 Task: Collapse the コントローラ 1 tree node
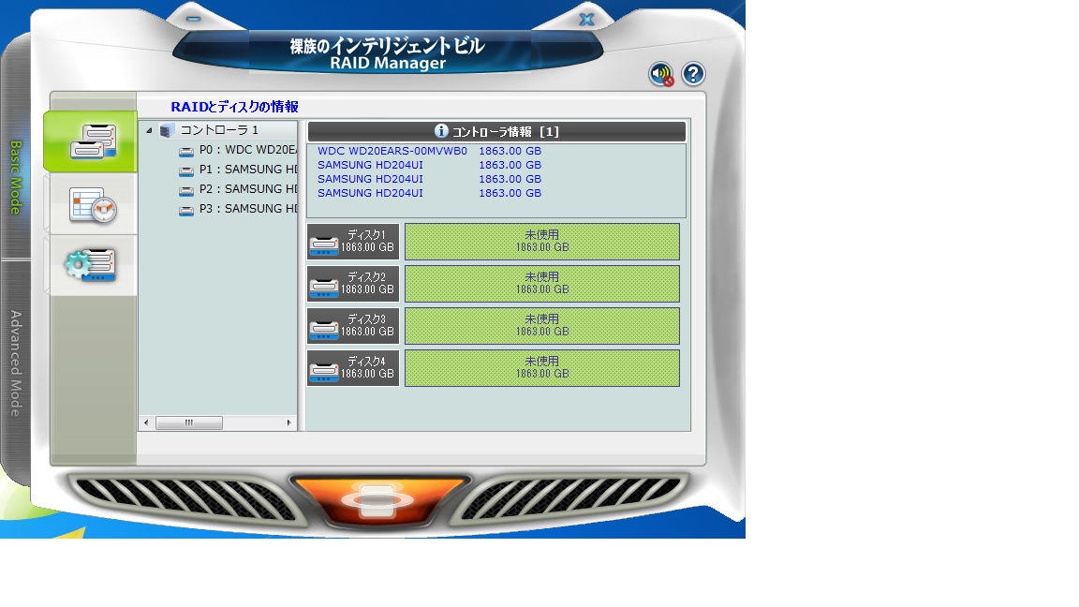(x=149, y=131)
